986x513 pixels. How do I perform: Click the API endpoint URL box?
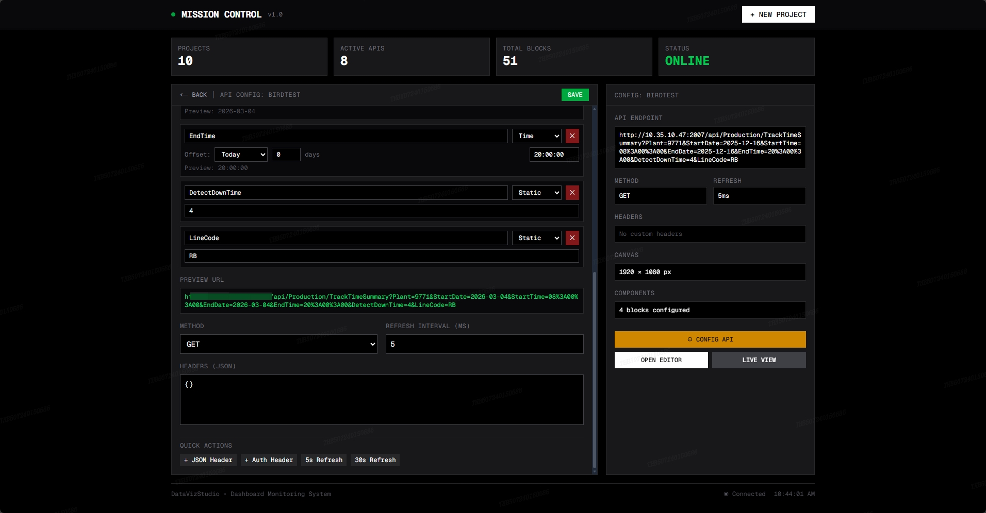(710, 147)
